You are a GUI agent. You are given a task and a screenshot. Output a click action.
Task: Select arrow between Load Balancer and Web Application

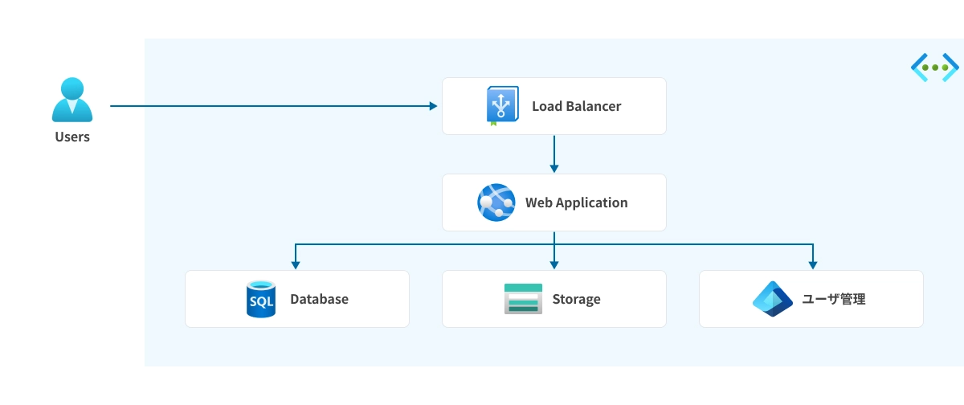(554, 153)
